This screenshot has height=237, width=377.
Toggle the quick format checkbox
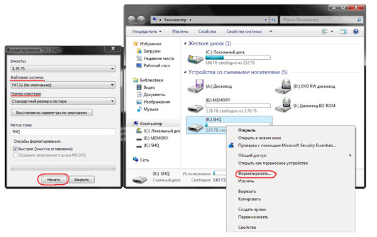click(x=15, y=149)
